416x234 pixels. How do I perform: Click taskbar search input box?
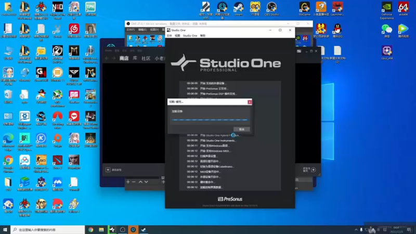coord(48,230)
